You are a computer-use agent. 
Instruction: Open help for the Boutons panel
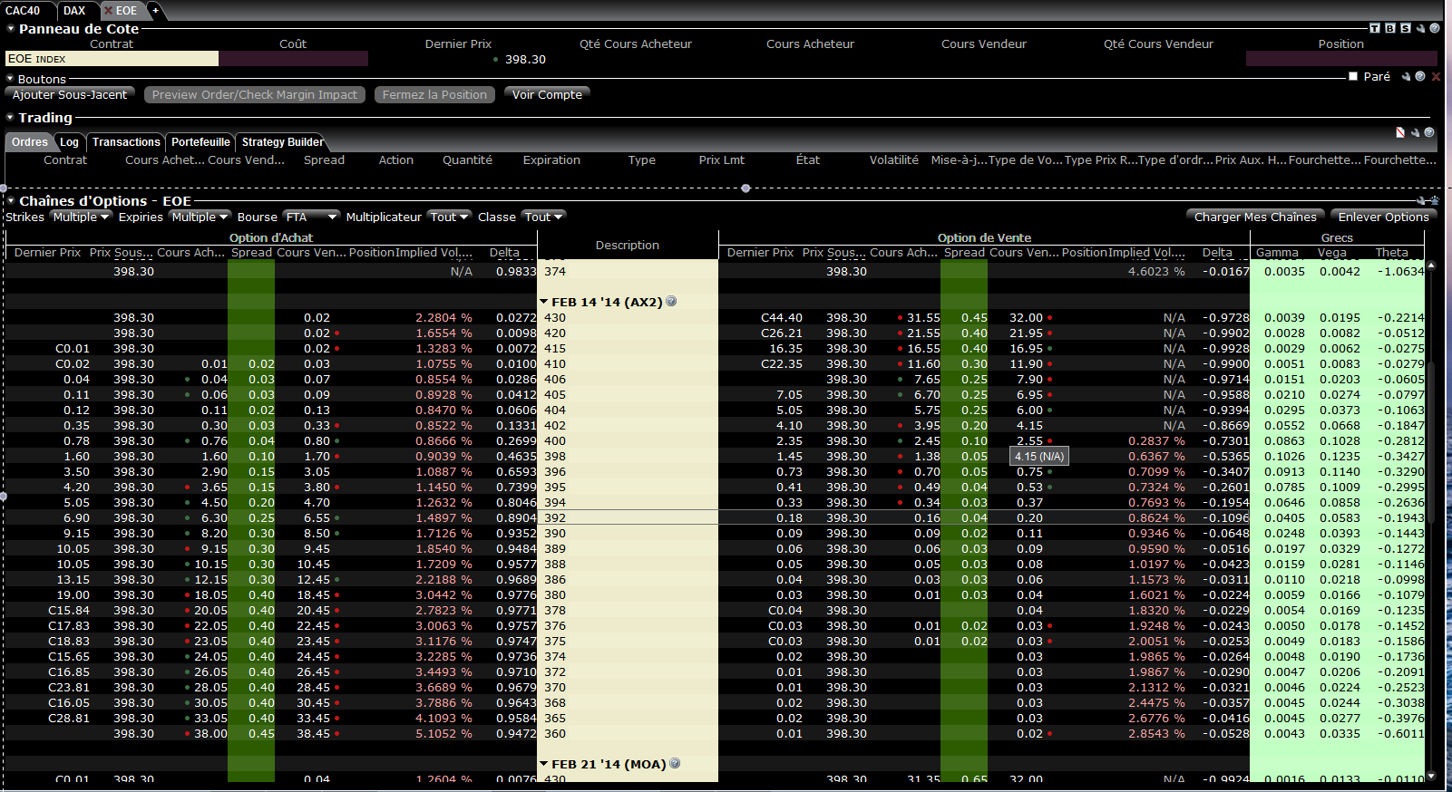1420,77
